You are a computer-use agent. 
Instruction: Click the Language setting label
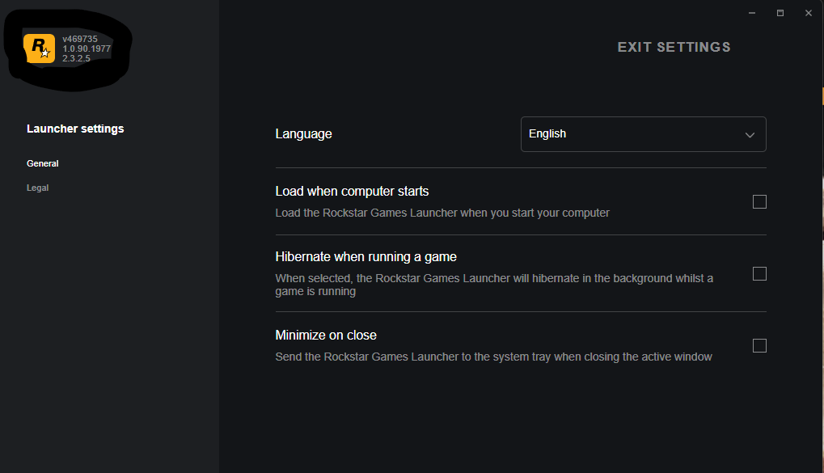[303, 134]
